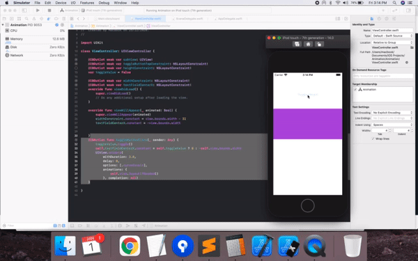Stop the running app with Stop button

(x=49, y=10)
